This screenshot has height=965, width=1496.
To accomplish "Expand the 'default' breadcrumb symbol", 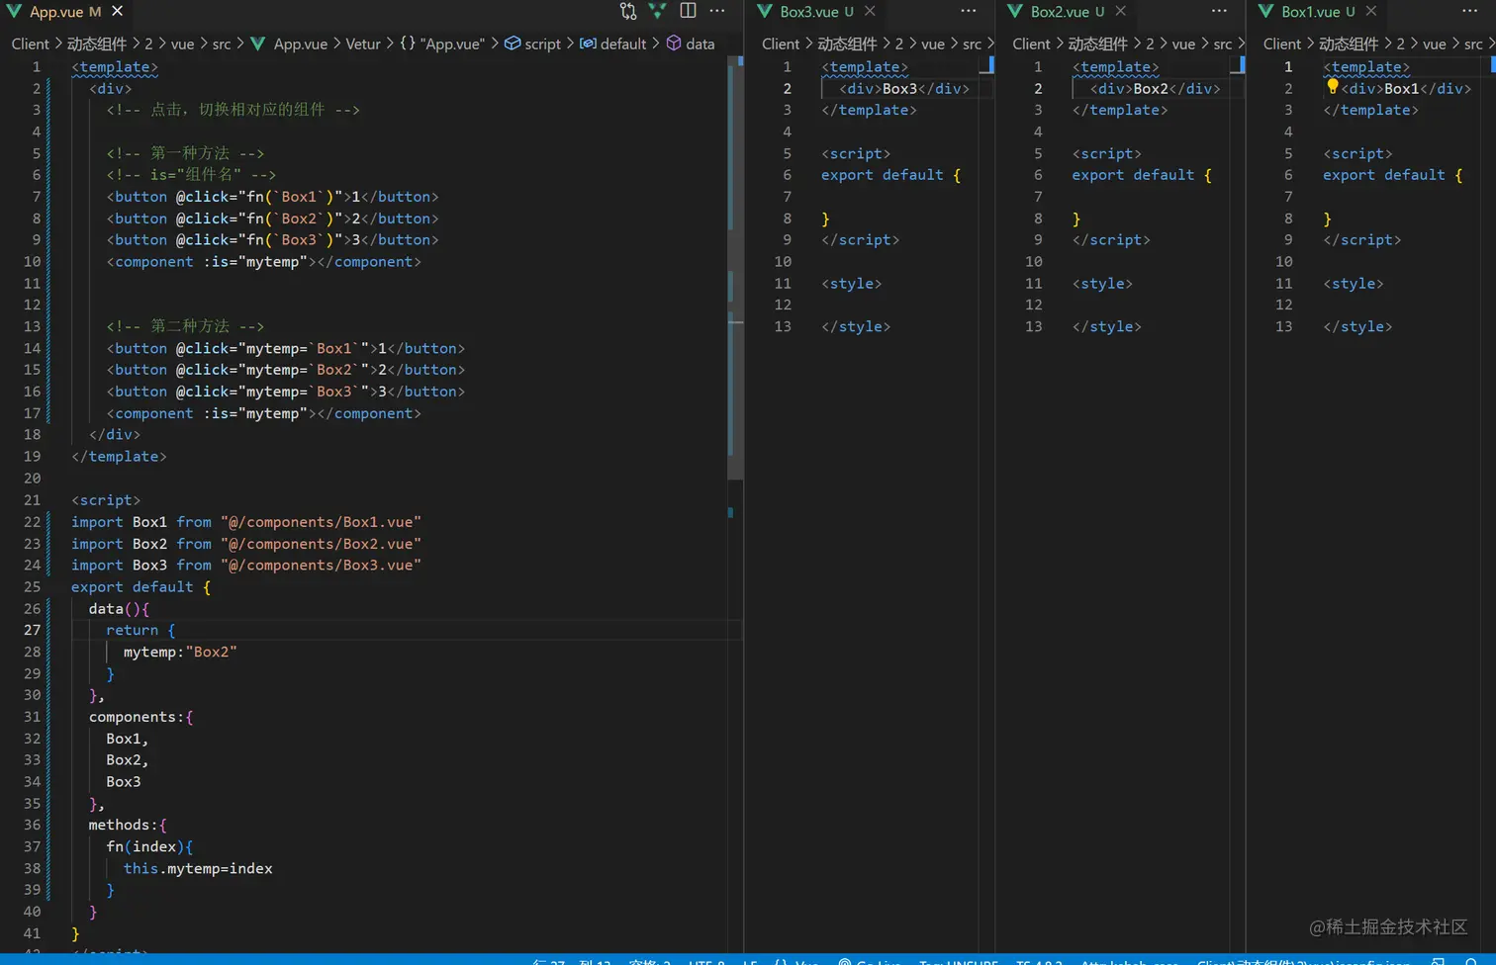I will [x=622, y=44].
